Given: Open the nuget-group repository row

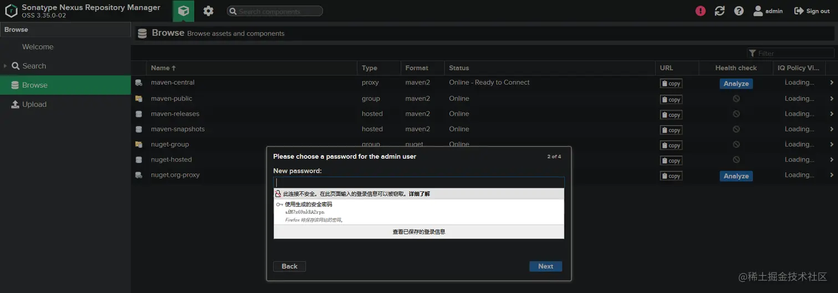Looking at the screenshot, I should coord(484,144).
